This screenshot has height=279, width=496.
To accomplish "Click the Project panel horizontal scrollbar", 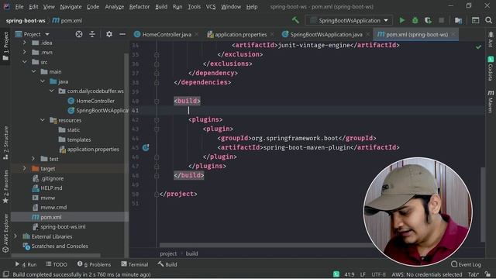I will point(57,255).
